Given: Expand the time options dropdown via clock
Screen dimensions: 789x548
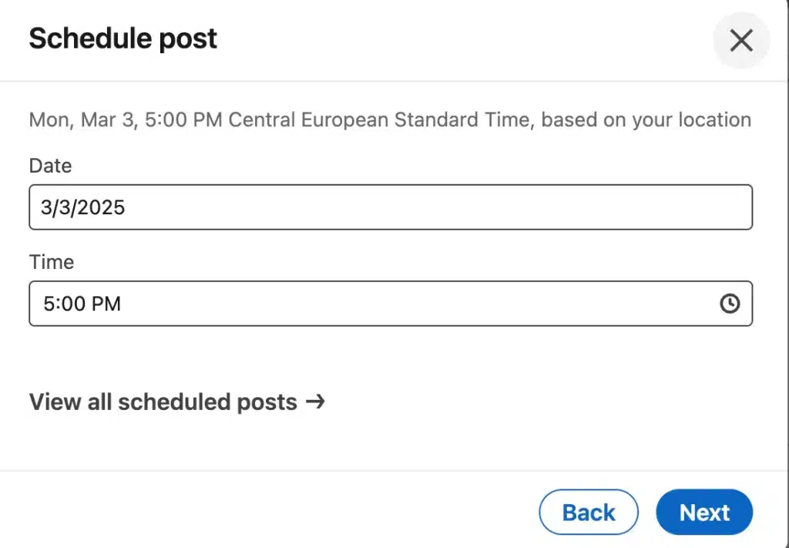Looking at the screenshot, I should pyautogui.click(x=730, y=304).
